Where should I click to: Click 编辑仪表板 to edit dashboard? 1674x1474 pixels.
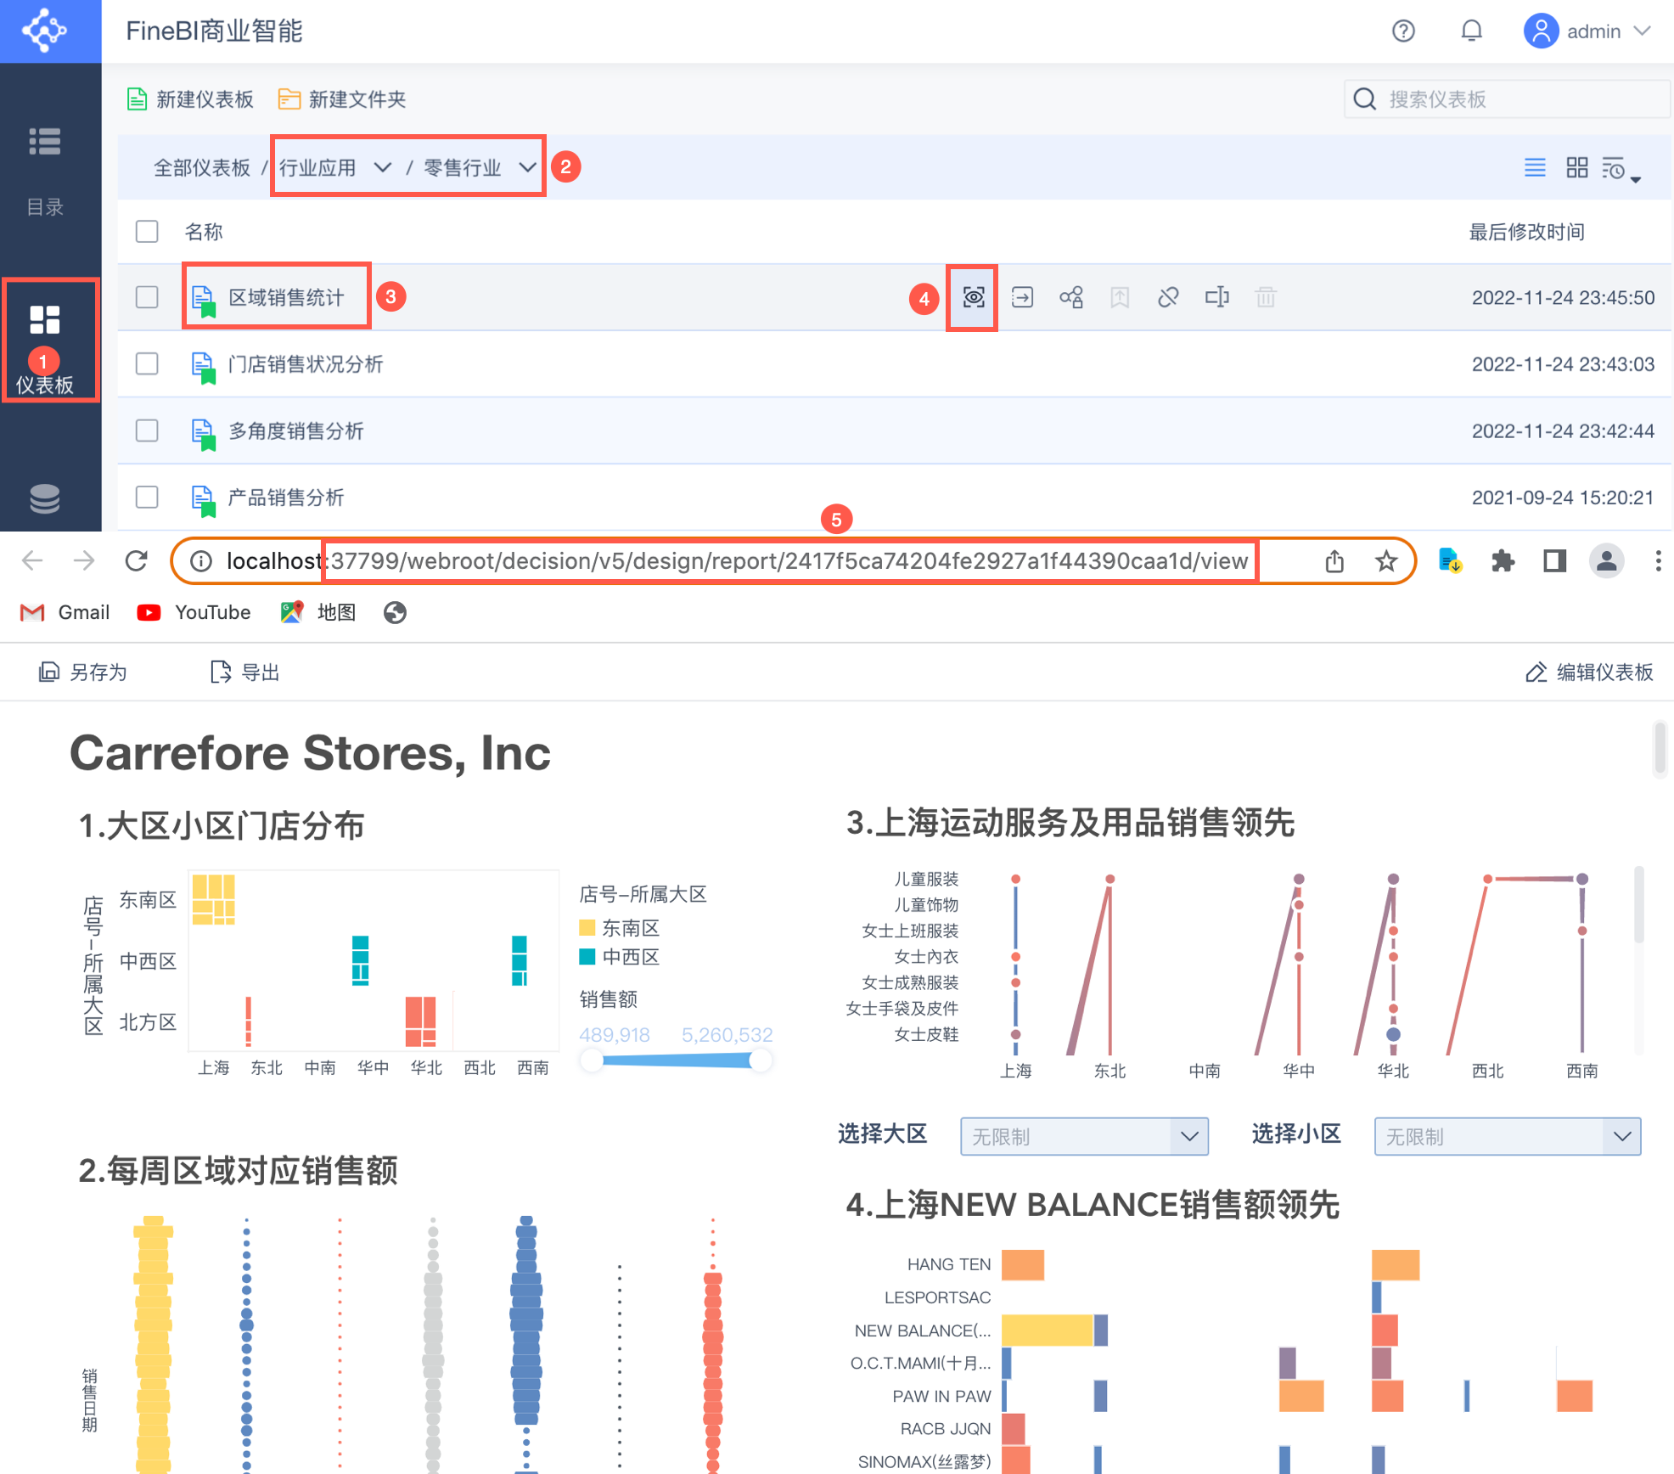(1589, 672)
